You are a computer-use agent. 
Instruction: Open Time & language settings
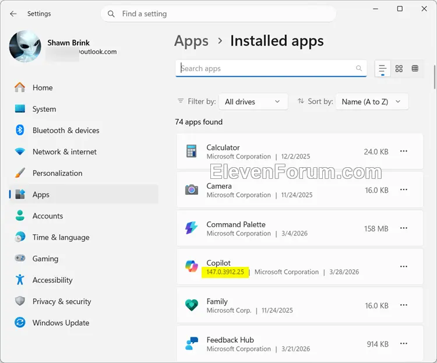coord(83,237)
